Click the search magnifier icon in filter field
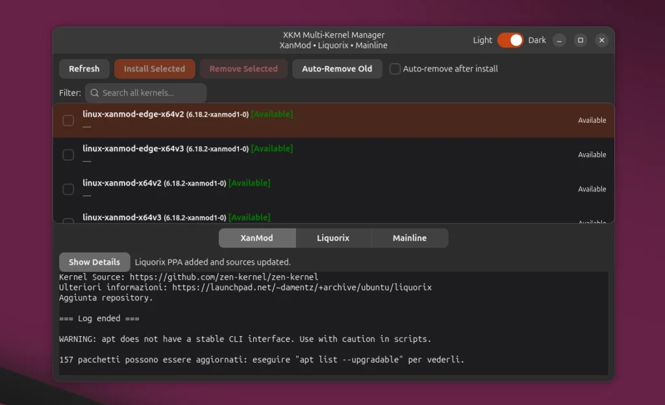This screenshot has height=405, width=665. [x=95, y=93]
